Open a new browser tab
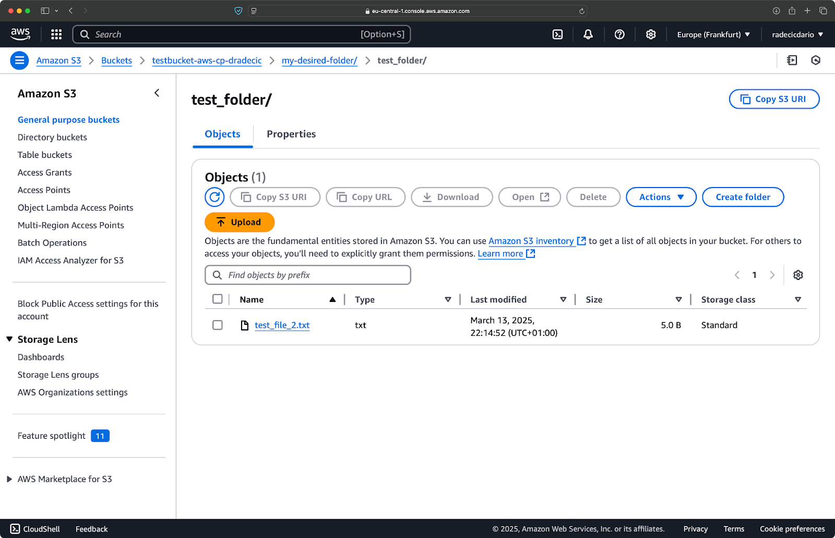Viewport: 835px width, 538px height. [x=807, y=10]
